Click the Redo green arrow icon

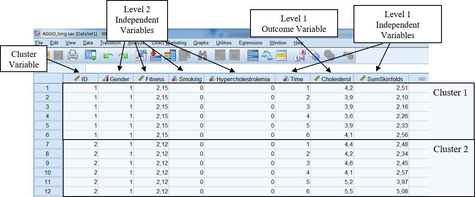click(x=123, y=56)
